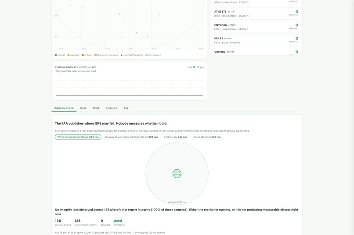This screenshot has height=235, width=354.
Task: Open the Evidence tab
Action: 111,108
